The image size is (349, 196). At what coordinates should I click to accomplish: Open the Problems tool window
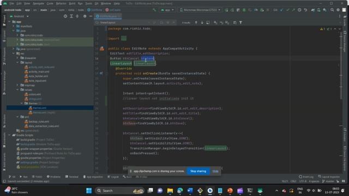pyautogui.click(x=53, y=176)
